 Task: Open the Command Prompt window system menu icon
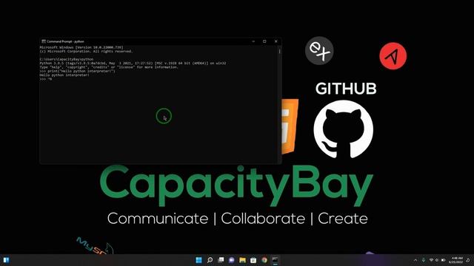click(44, 41)
